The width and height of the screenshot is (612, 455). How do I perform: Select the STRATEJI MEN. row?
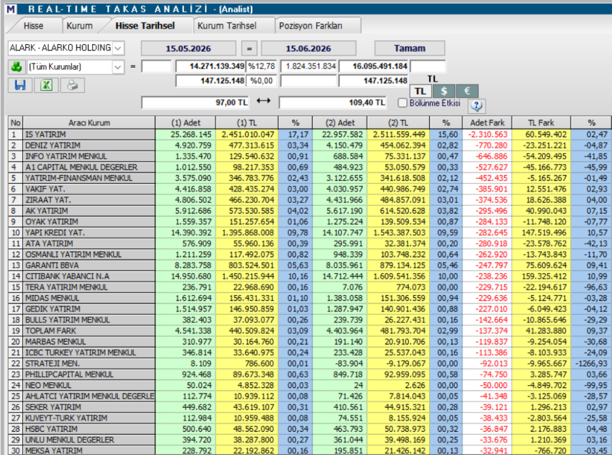pos(310,364)
